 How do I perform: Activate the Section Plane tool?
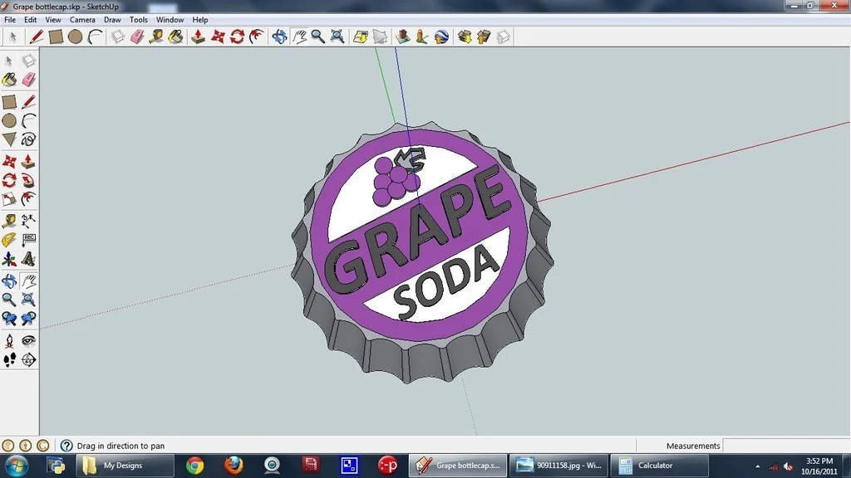coord(28,359)
